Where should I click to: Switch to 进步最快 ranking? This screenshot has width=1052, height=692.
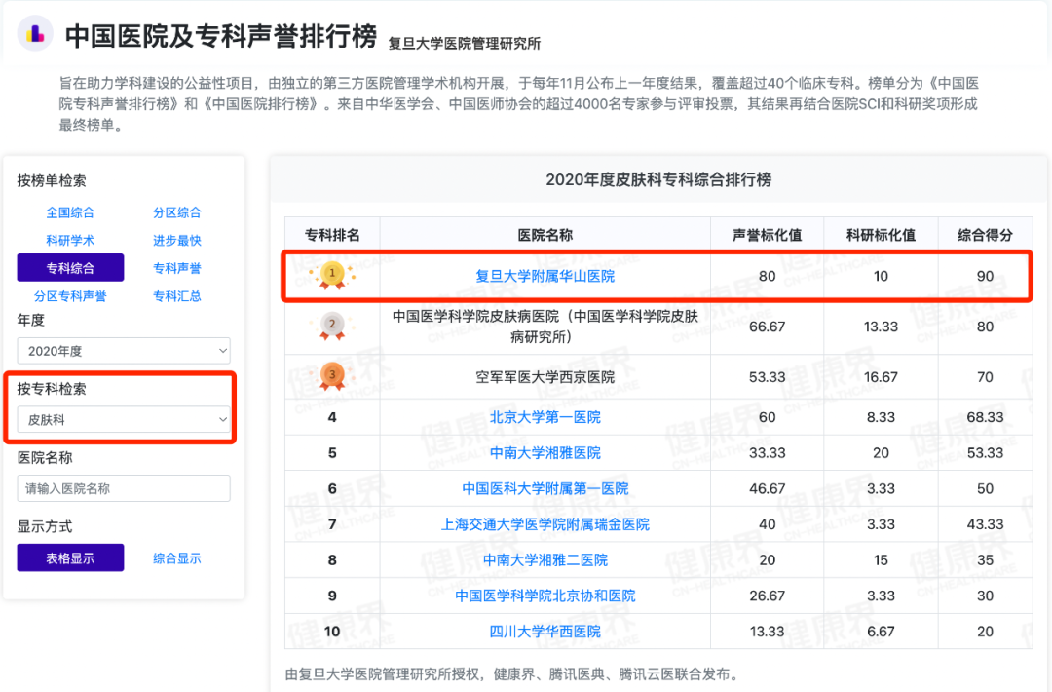click(177, 241)
